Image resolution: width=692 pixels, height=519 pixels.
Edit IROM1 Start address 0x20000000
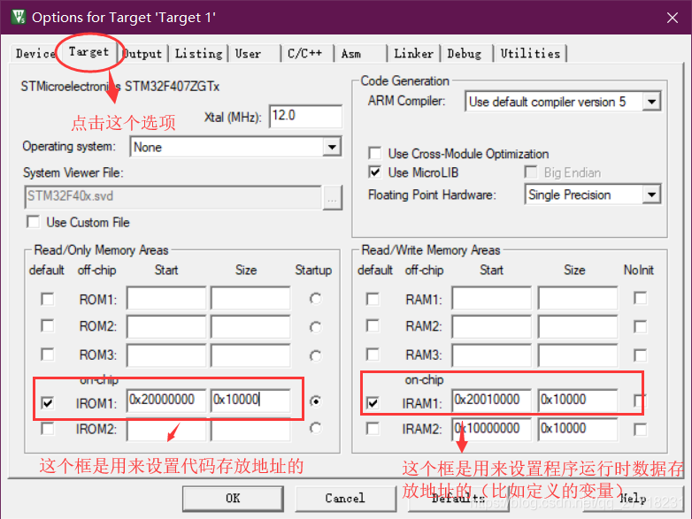pyautogui.click(x=166, y=401)
